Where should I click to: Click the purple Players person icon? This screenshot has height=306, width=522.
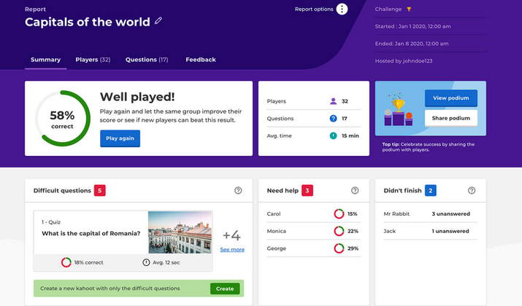333,101
